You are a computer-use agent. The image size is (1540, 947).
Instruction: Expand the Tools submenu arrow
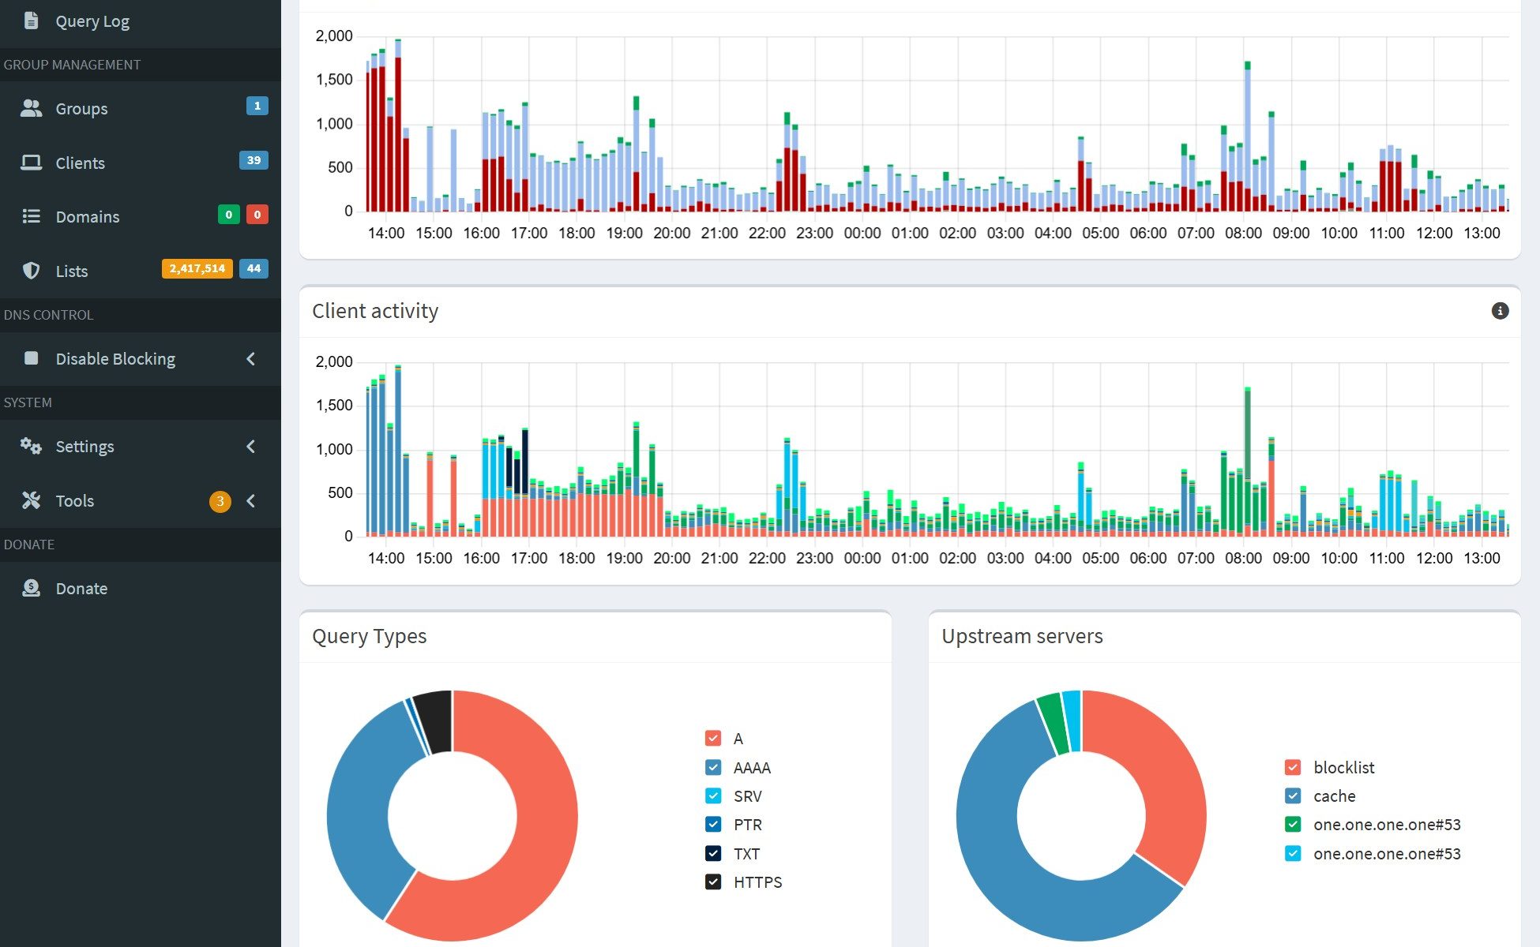coord(251,501)
